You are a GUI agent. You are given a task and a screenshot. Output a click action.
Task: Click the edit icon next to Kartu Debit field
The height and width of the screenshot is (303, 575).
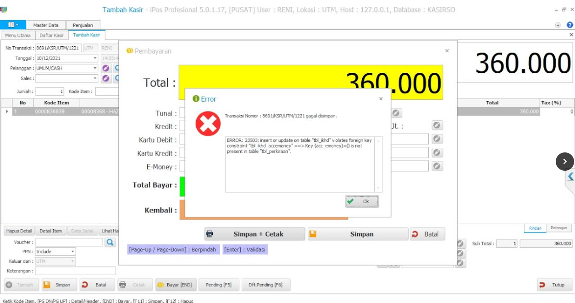coord(437,139)
